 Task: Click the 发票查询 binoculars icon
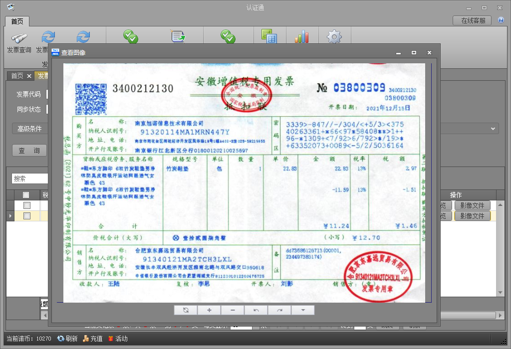[19, 39]
